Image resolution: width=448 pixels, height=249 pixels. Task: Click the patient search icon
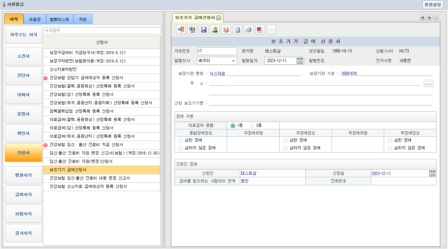(215, 30)
